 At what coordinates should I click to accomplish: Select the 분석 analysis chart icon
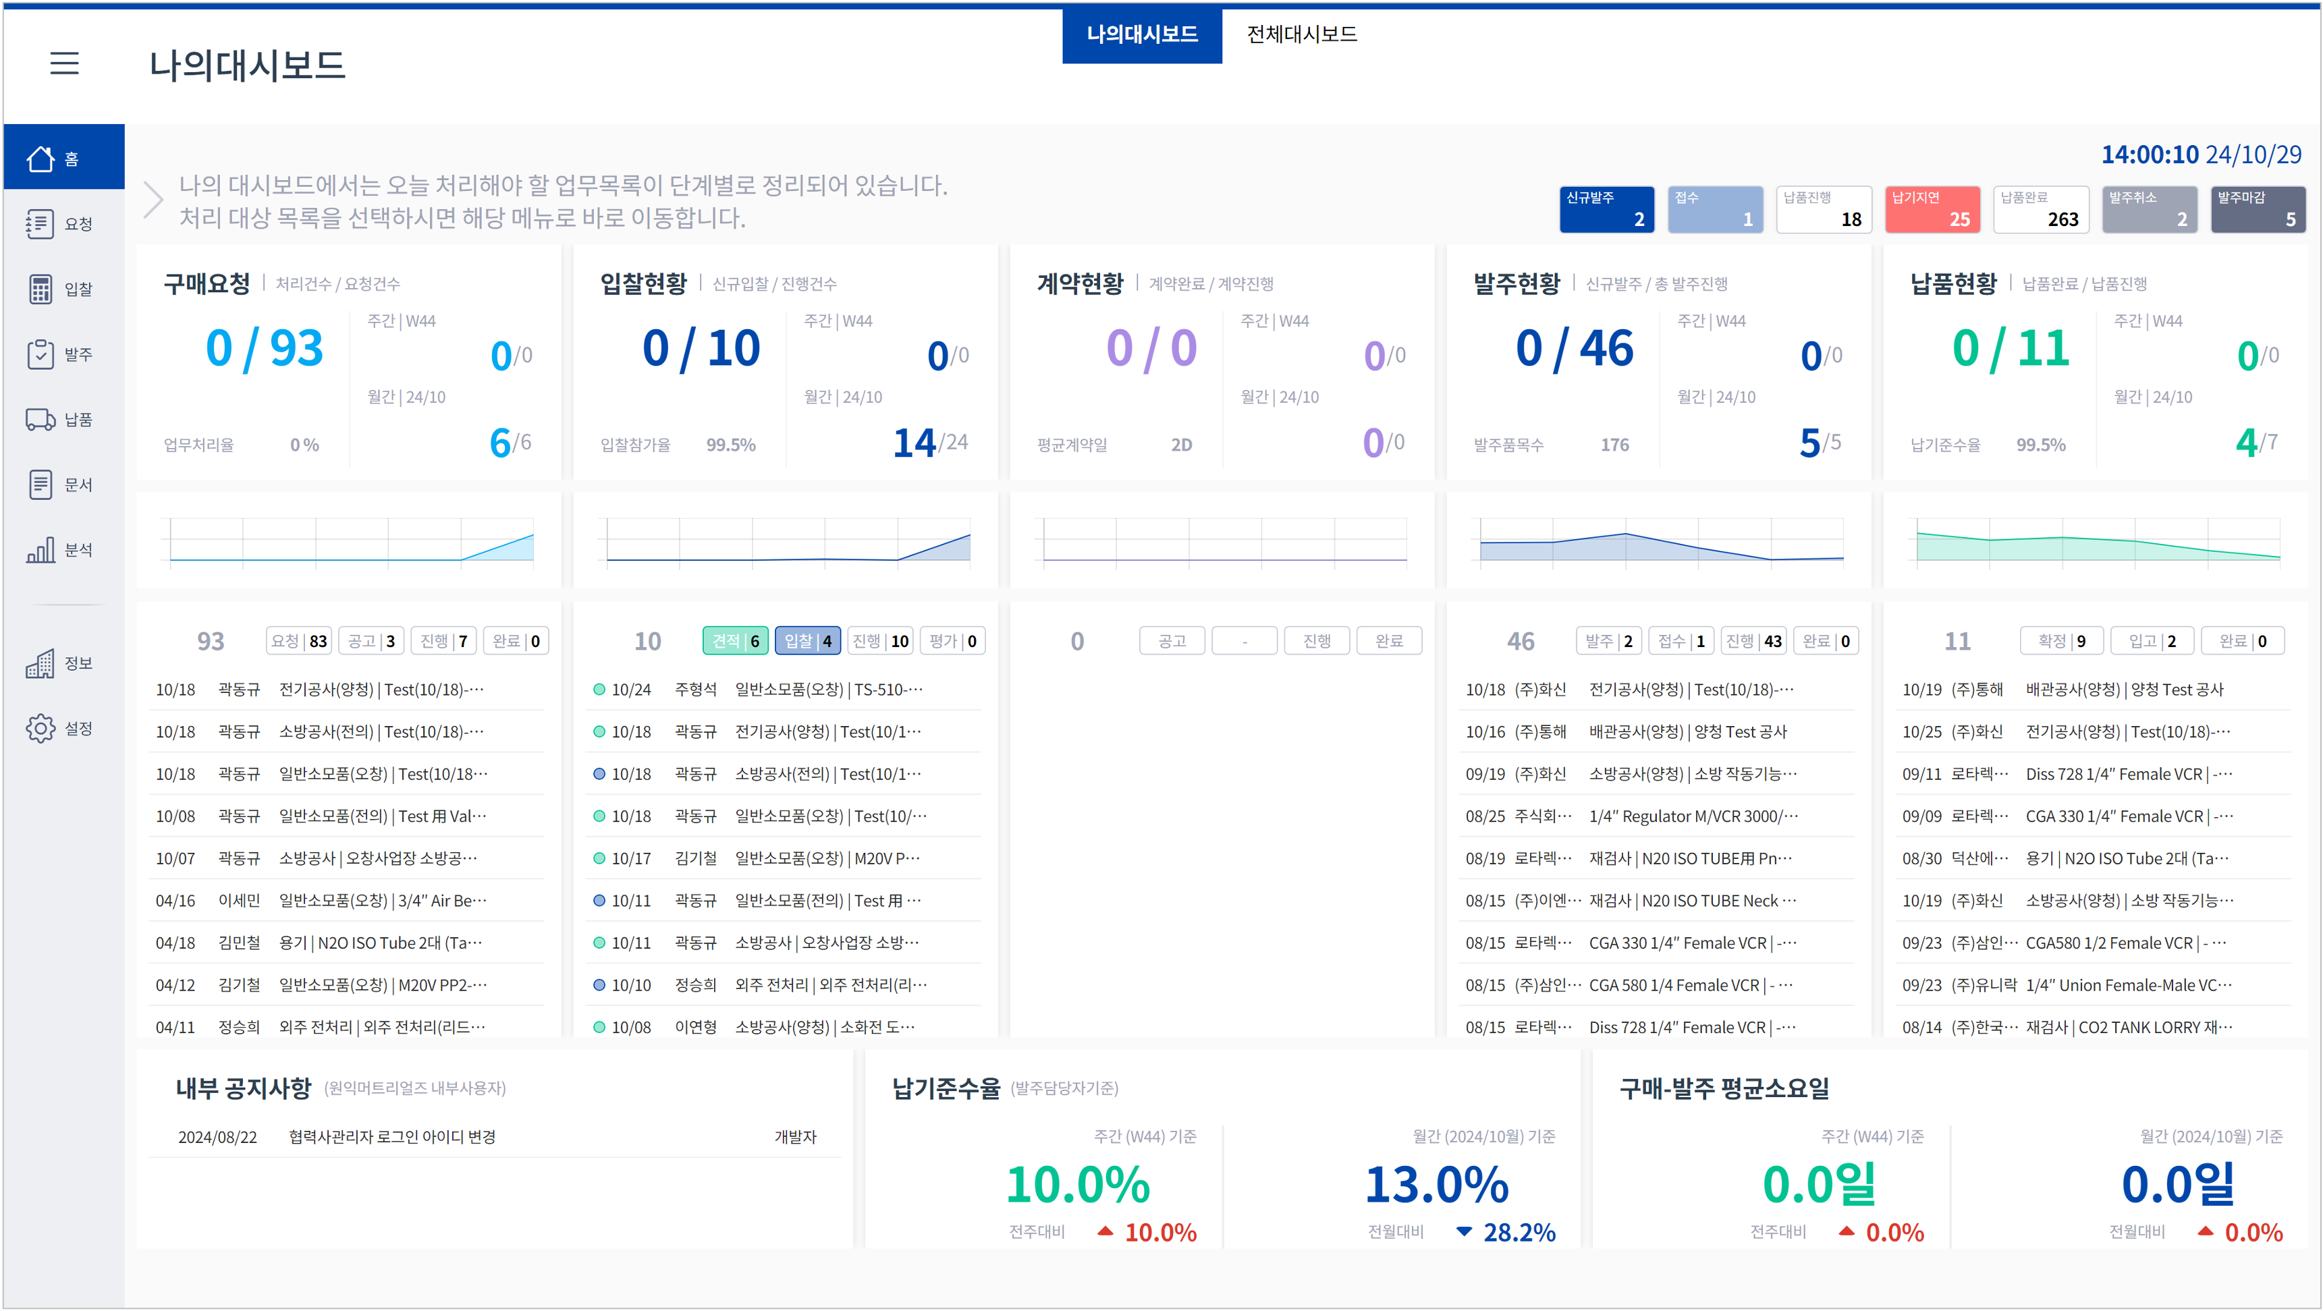tap(63, 549)
